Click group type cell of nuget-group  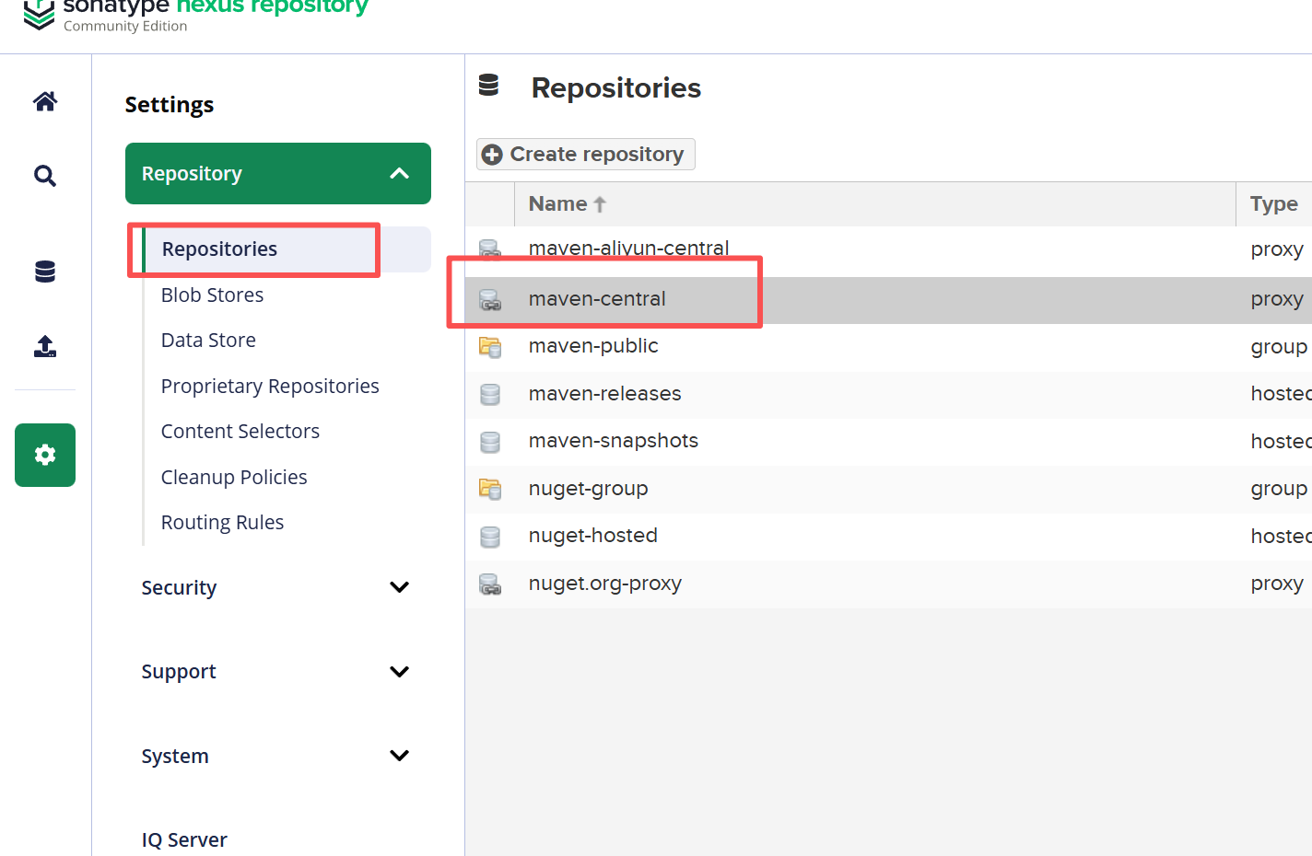click(1279, 490)
